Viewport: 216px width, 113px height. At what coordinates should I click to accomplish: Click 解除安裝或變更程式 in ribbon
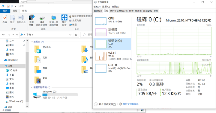pyautogui.click(x=80, y=16)
